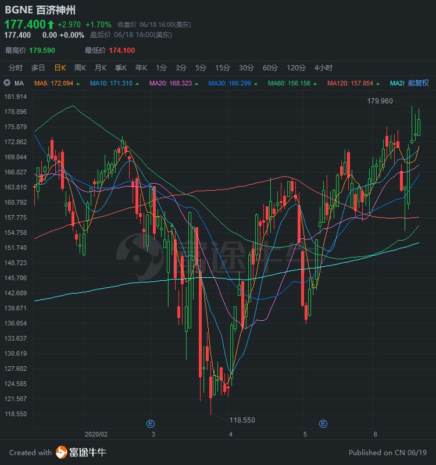436x465 pixels.
Task: Click the MA120 triangle icon
Action: [x=378, y=84]
